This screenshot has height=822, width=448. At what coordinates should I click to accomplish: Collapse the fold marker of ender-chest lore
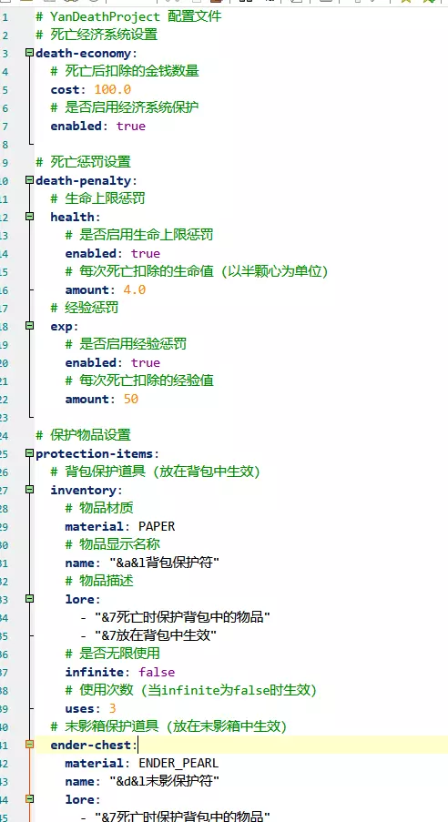tap(29, 799)
